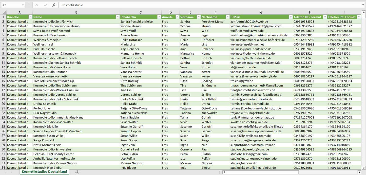
Task: Open the Nachname filter dropdown
Action: point(227,17)
